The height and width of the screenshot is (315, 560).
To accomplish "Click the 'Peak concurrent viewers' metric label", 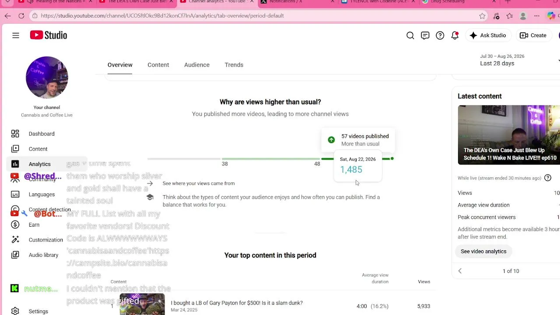I will pos(486,217).
